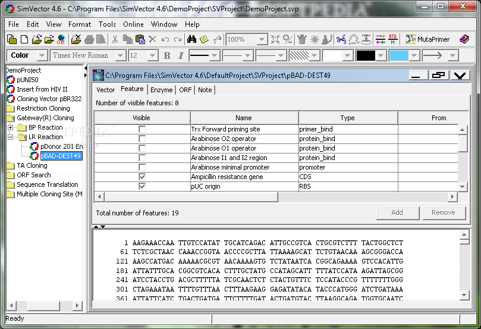Screen dimensions: 481x329
Task: Open the MutaPrimer tool
Action: pyautogui.click(x=427, y=39)
